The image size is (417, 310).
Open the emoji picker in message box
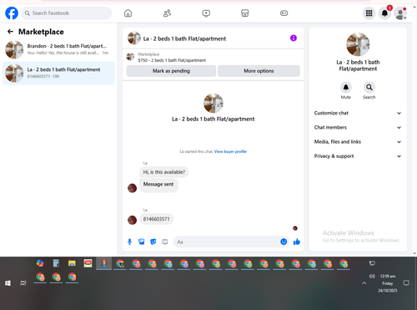click(284, 241)
